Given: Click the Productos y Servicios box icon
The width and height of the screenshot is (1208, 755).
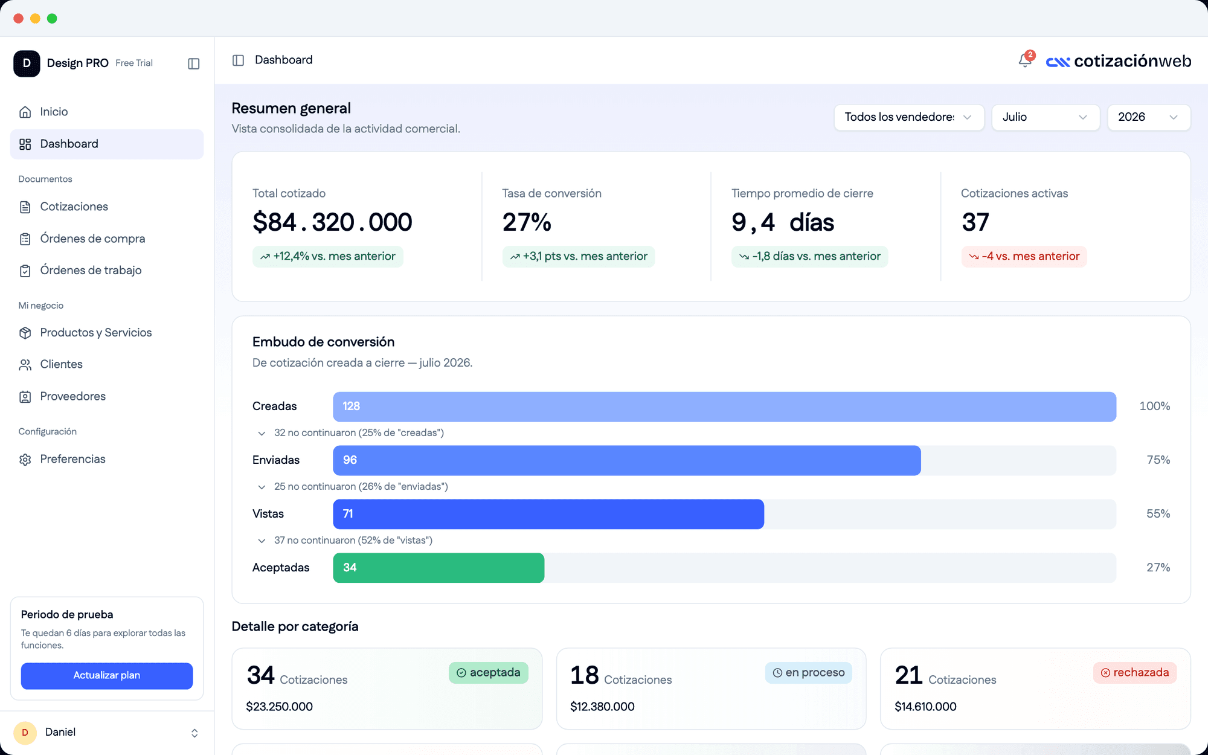Looking at the screenshot, I should point(25,333).
